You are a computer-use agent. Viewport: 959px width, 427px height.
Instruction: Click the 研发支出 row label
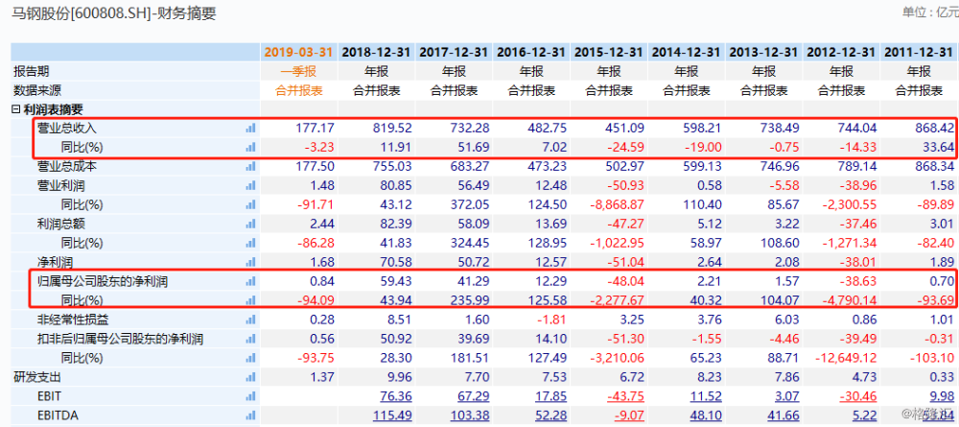[x=36, y=377]
